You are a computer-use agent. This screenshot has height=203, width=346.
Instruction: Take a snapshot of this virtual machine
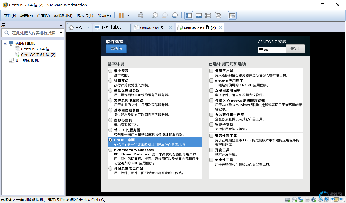pyautogui.click(x=155, y=16)
